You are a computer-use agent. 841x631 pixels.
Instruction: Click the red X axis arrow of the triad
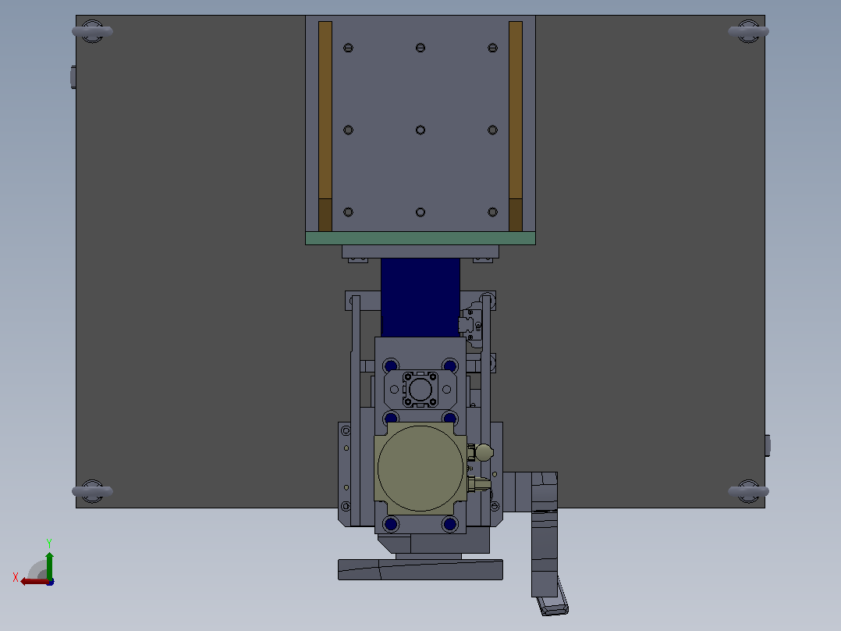point(34,582)
